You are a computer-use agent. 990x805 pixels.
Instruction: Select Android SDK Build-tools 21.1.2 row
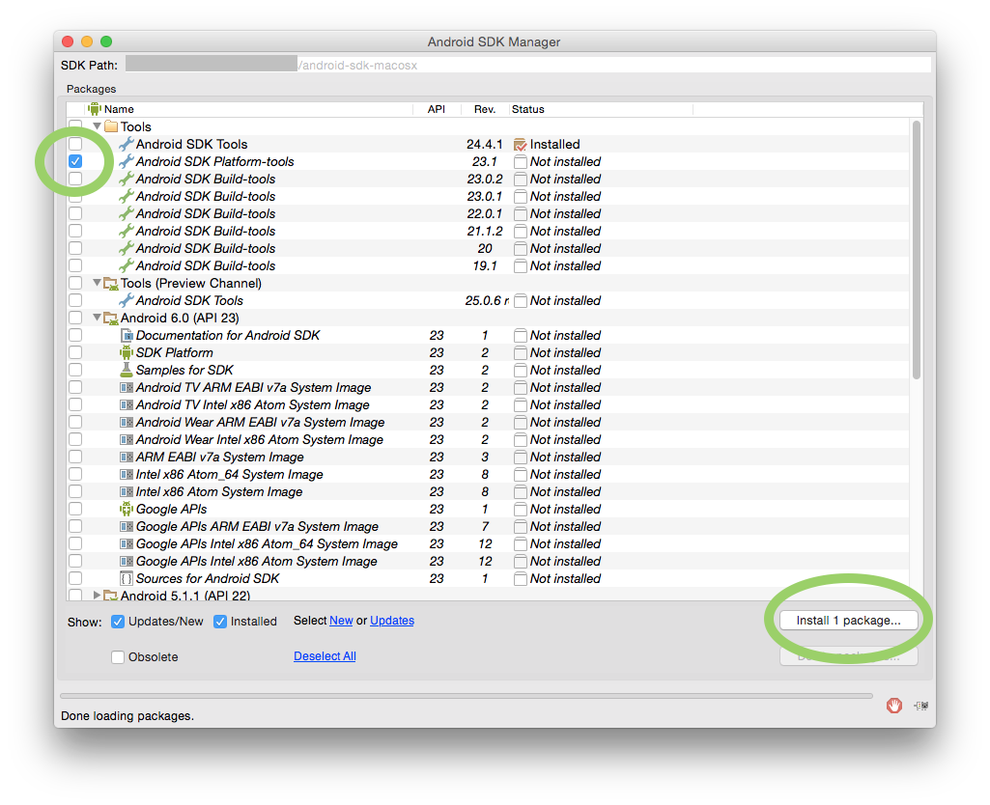(489, 231)
